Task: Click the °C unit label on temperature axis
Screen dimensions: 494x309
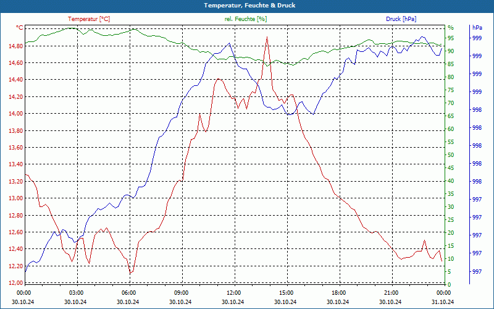Action: (19, 28)
